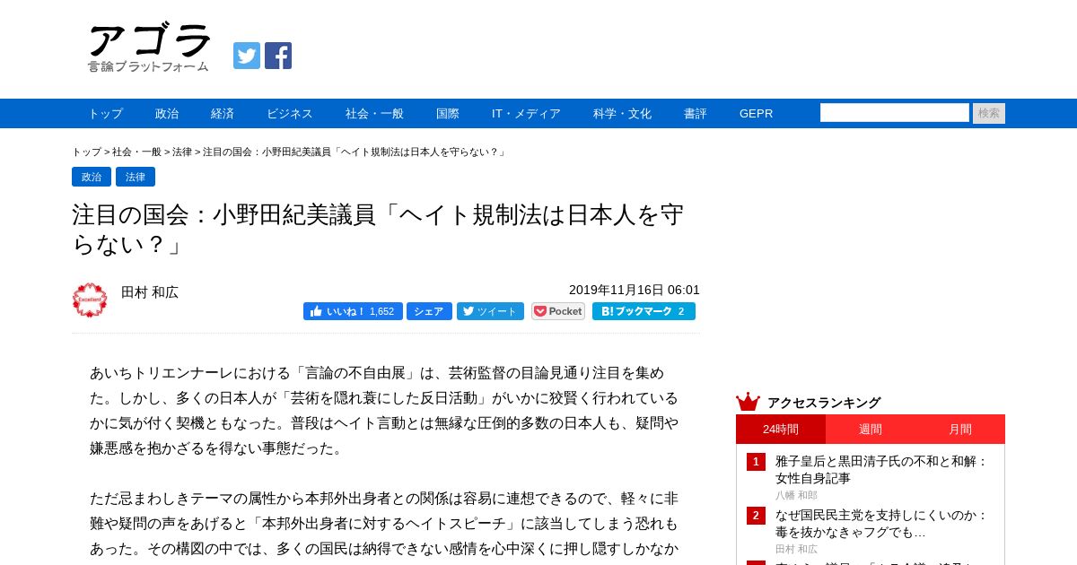Go to トップ in breadcrumb
Screen dimensions: 1077x565
86,152
